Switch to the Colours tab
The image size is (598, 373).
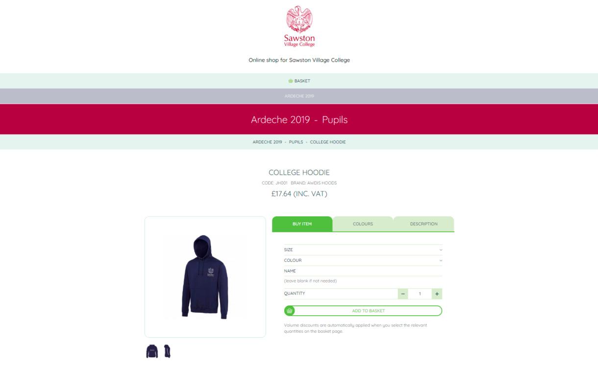pos(363,224)
